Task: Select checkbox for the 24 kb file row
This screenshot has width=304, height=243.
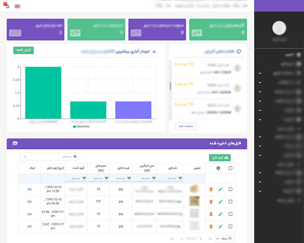Action: [230, 189]
